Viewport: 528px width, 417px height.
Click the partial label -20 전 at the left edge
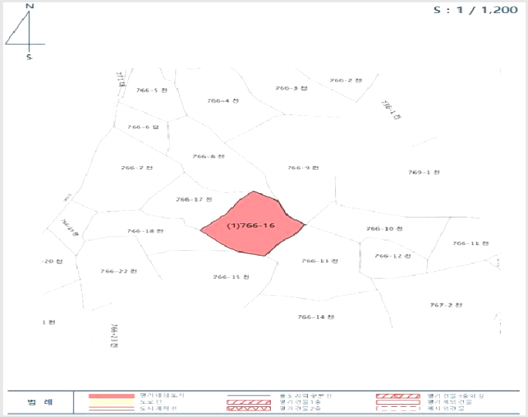(52, 261)
